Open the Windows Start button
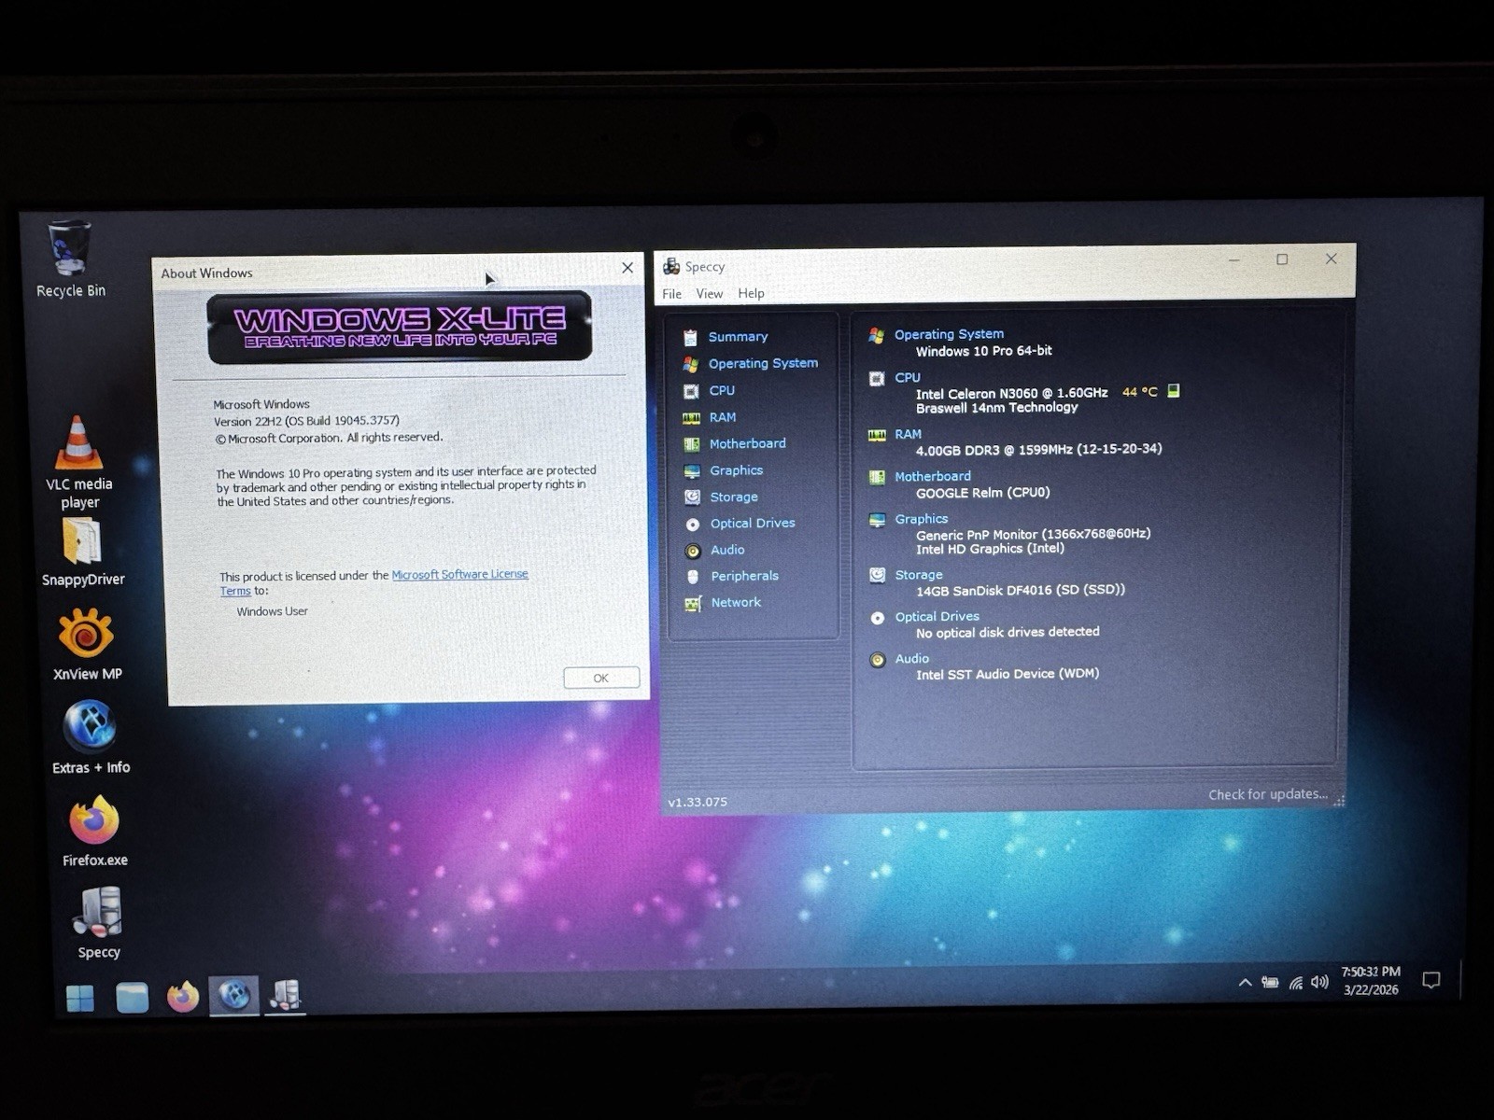This screenshot has height=1120, width=1494. [80, 998]
